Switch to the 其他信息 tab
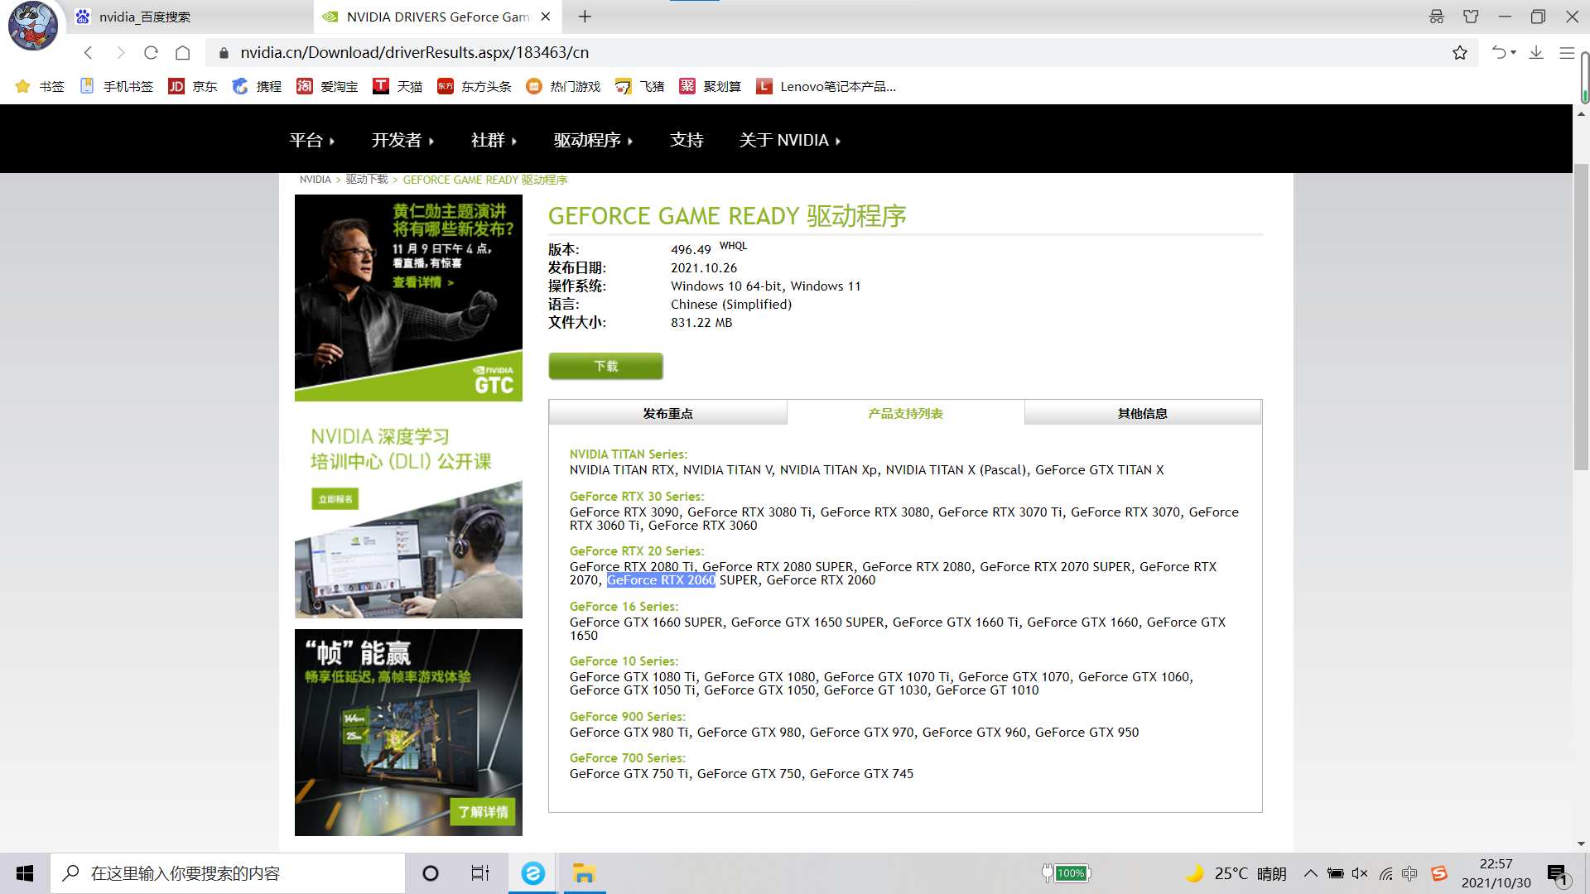Image resolution: width=1590 pixels, height=894 pixels. pos(1143,413)
